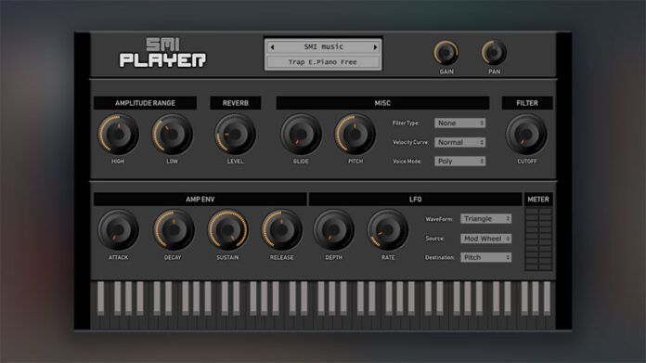The image size is (646, 363).
Task: Click the ATTACK knob
Action: point(118,230)
